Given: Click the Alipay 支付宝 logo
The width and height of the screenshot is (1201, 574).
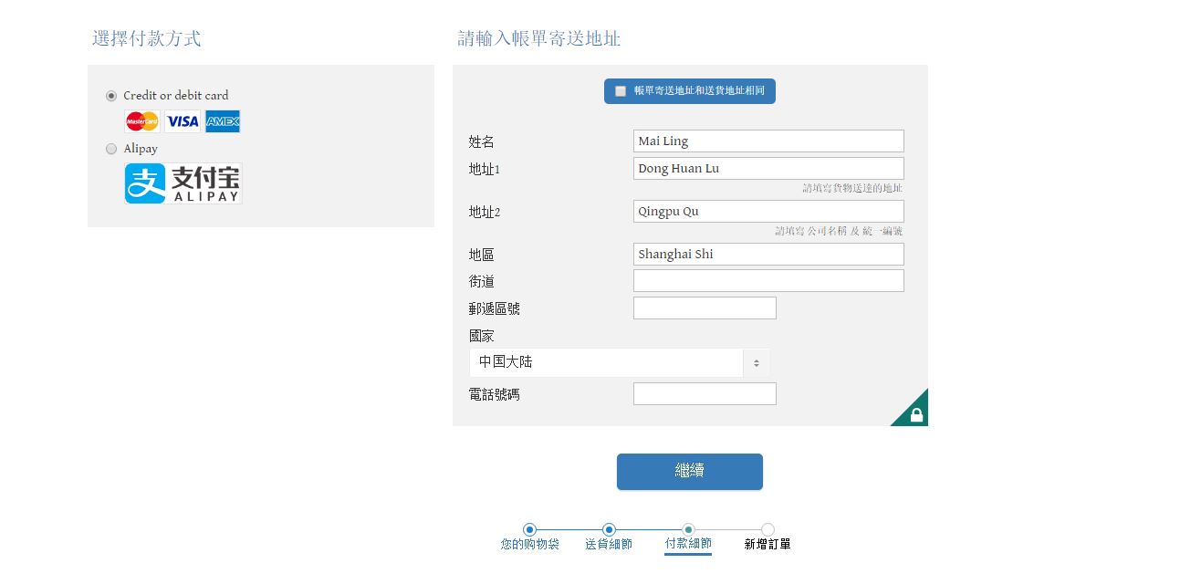Looking at the screenshot, I should tap(183, 183).
